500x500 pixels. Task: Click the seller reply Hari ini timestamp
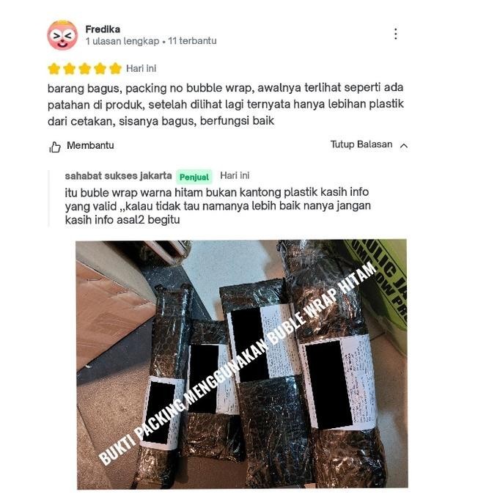(235, 176)
